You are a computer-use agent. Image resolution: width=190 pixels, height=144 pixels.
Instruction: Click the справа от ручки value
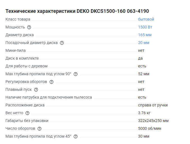153,105
